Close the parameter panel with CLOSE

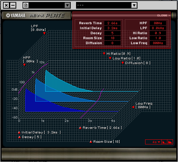tap(164, 15)
